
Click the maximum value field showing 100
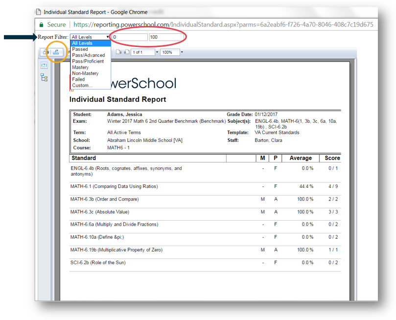(167, 37)
